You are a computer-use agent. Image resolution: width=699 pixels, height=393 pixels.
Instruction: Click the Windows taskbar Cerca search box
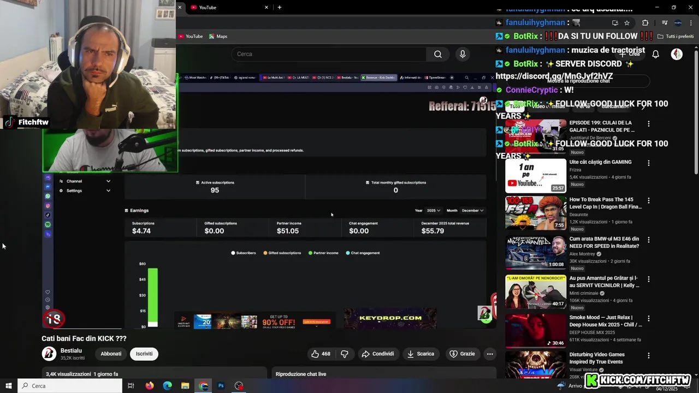coord(70,386)
